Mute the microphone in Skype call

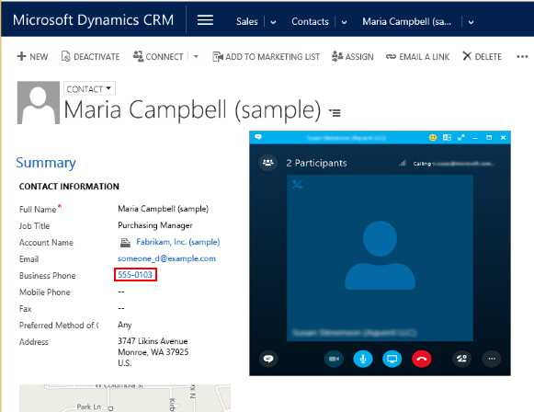(363, 359)
